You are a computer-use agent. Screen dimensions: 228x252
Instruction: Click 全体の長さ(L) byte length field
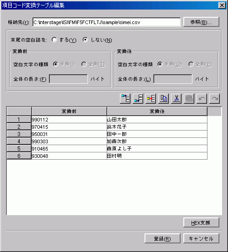[x=173, y=79]
